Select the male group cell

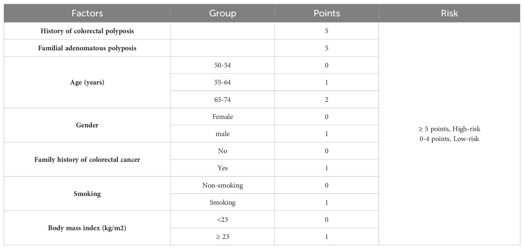tap(223, 134)
